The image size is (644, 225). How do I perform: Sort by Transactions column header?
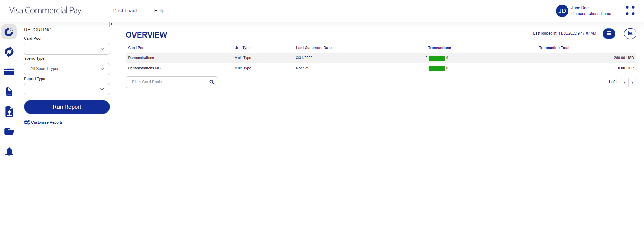click(440, 48)
